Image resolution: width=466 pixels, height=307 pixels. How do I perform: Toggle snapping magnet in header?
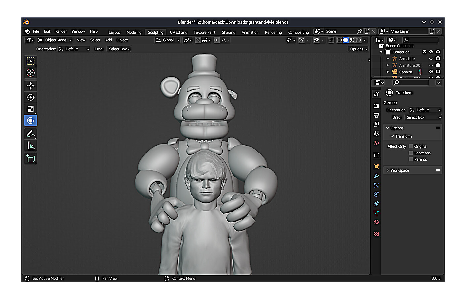pyautogui.click(x=198, y=40)
